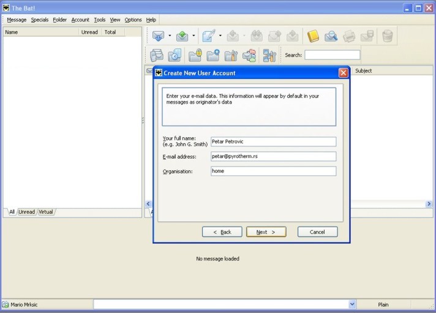
Task: Click Mario Mrksic in the status bar
Action: [24, 304]
